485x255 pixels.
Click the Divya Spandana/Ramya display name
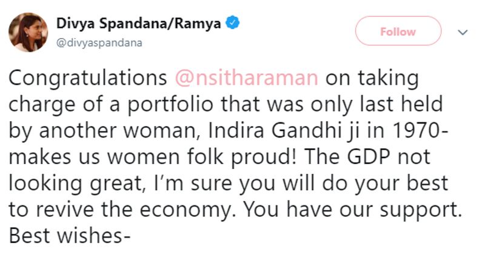tap(139, 24)
